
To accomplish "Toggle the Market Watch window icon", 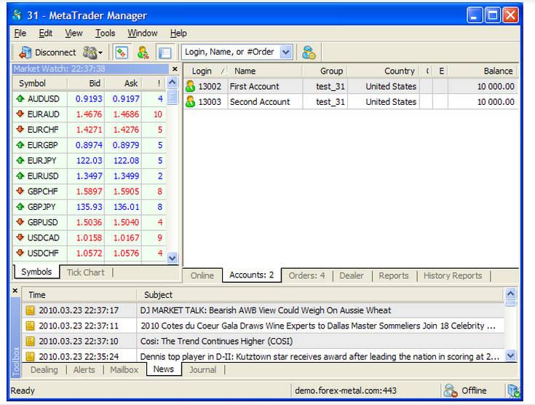I will click(x=122, y=52).
